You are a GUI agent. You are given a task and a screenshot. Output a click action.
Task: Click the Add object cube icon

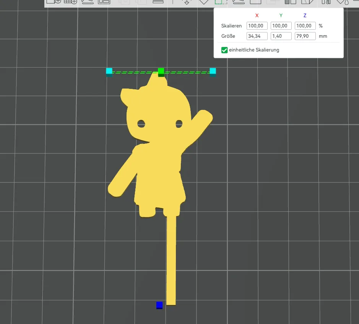[x=53, y=2]
